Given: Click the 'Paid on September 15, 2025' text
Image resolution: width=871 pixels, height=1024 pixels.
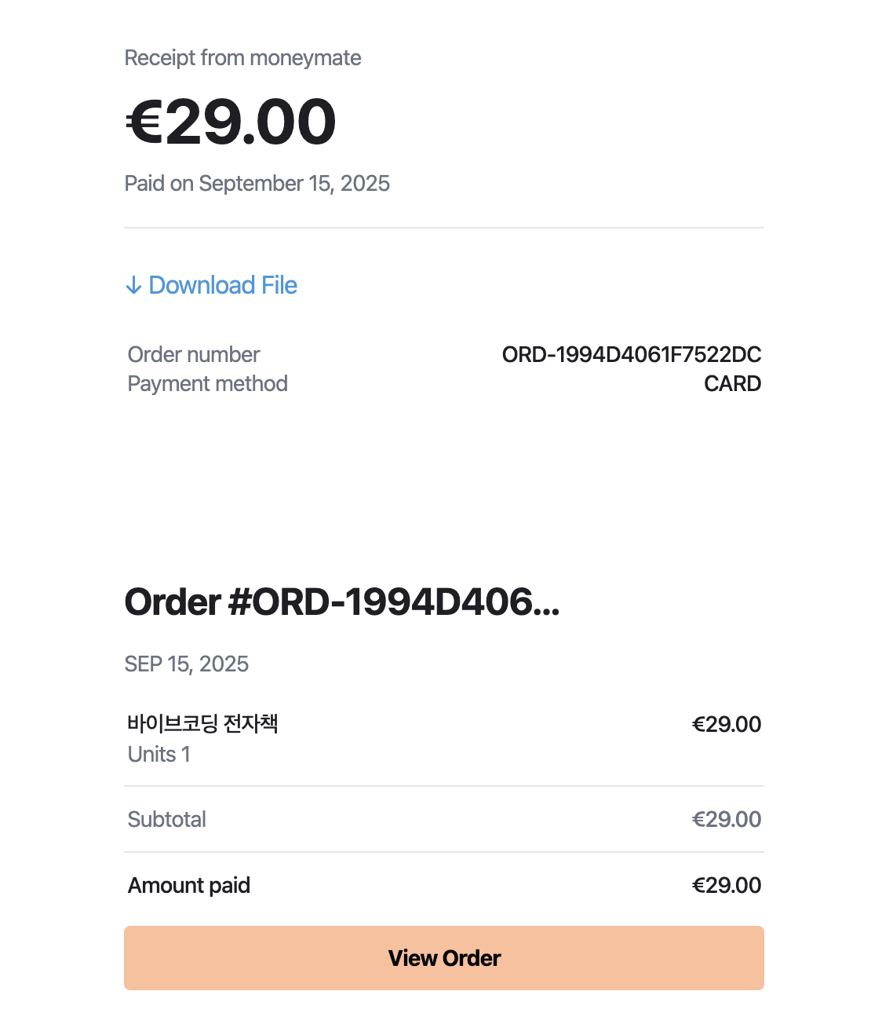Looking at the screenshot, I should coord(257,184).
